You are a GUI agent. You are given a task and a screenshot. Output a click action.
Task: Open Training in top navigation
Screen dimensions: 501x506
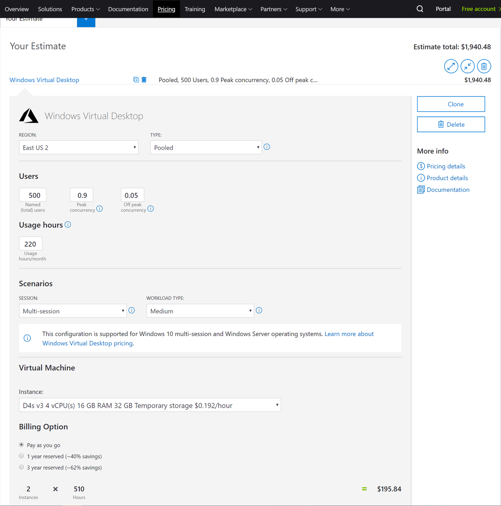click(x=195, y=9)
